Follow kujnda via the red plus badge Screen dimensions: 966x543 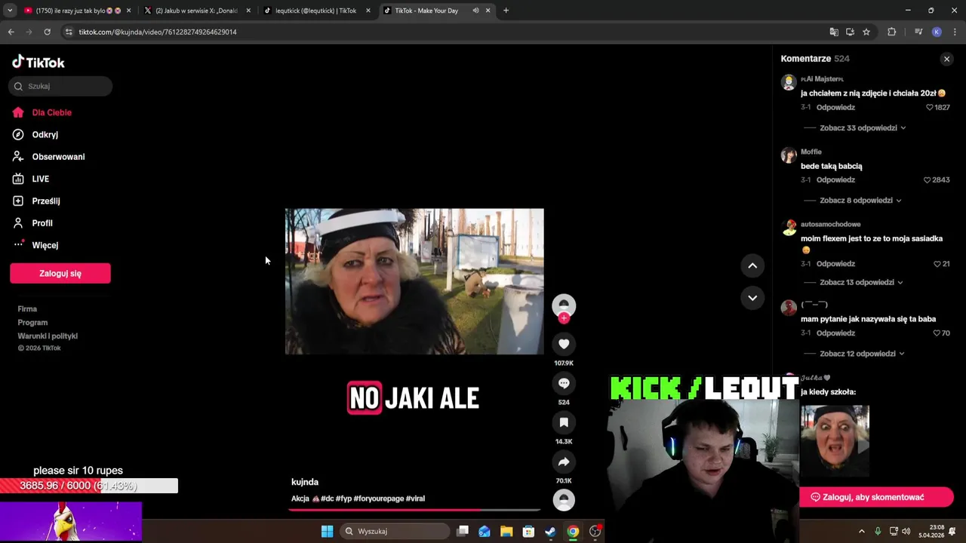click(x=564, y=318)
